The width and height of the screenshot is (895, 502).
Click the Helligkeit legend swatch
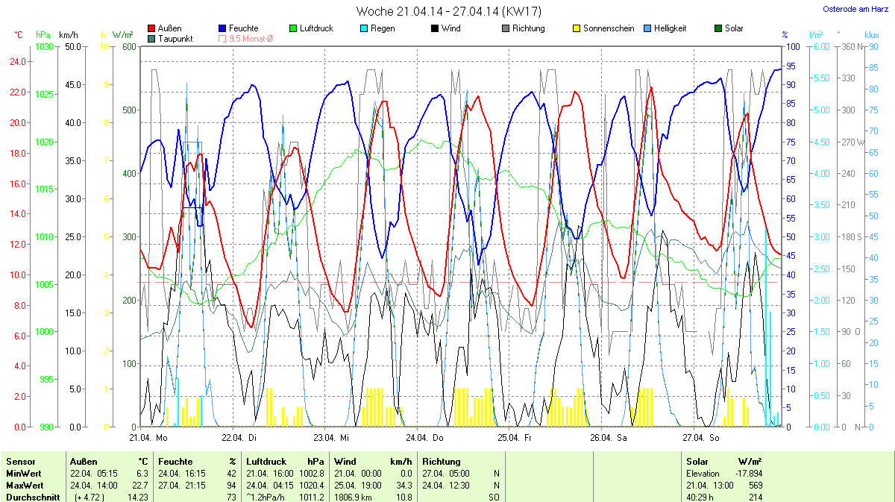click(647, 28)
